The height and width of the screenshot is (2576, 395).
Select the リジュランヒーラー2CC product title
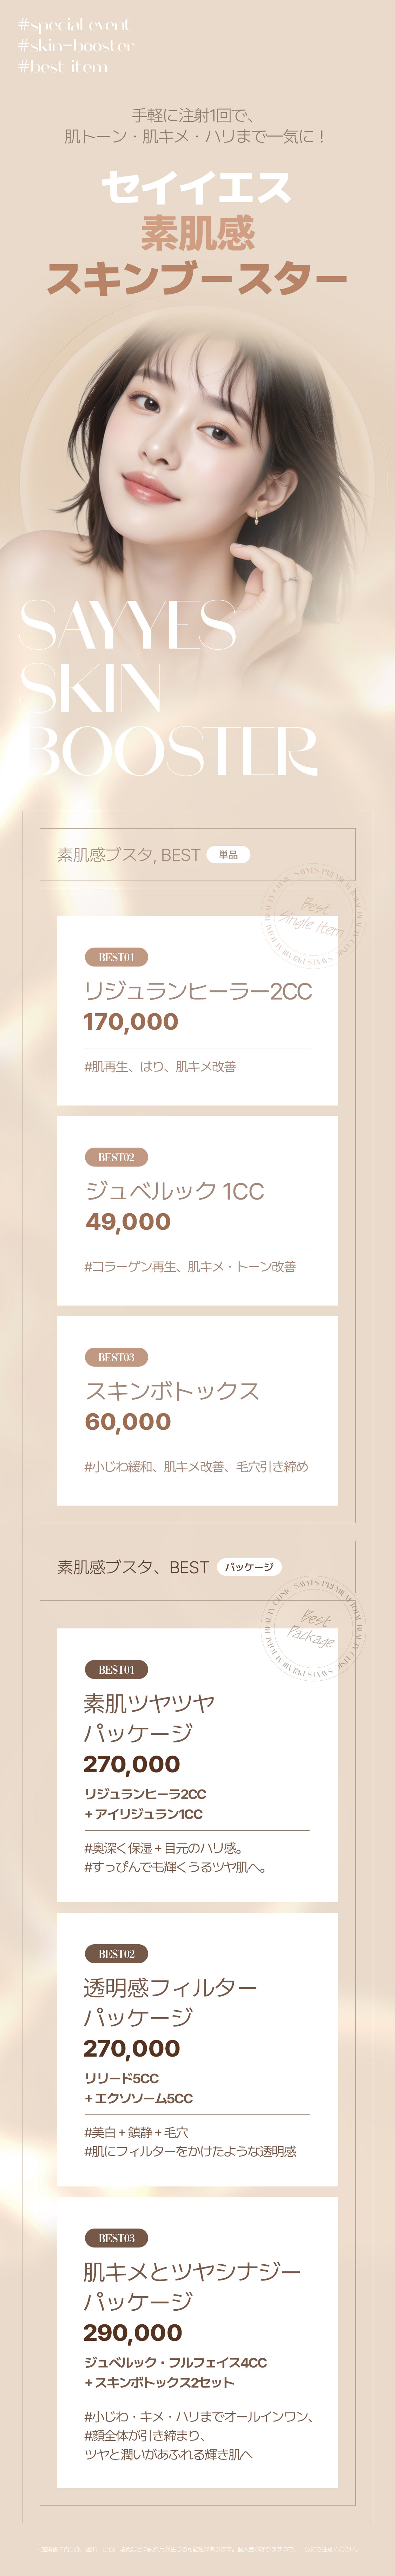pos(198,991)
